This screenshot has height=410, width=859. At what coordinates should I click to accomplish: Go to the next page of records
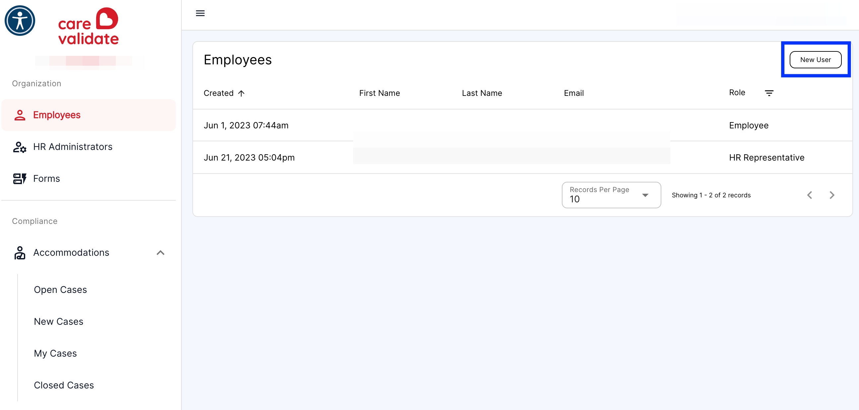click(x=832, y=195)
